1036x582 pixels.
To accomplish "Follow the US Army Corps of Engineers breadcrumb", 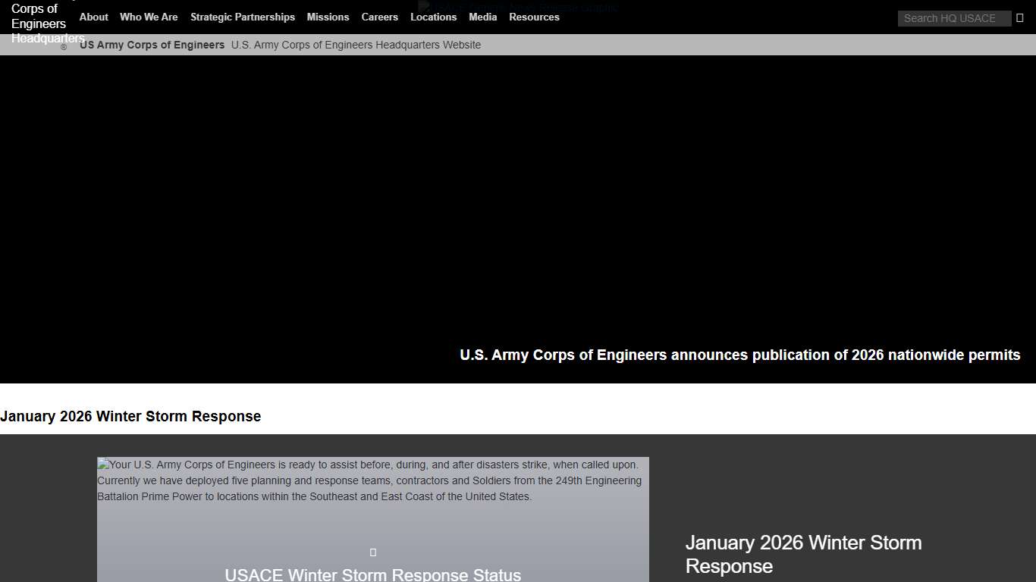I will 152,45.
